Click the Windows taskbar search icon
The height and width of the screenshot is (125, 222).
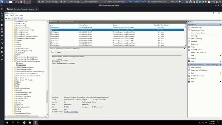pyautogui.click(x=13, y=123)
